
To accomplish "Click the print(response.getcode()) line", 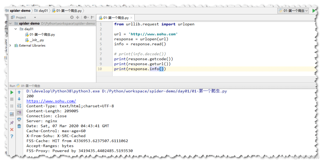I will [x=144, y=59].
